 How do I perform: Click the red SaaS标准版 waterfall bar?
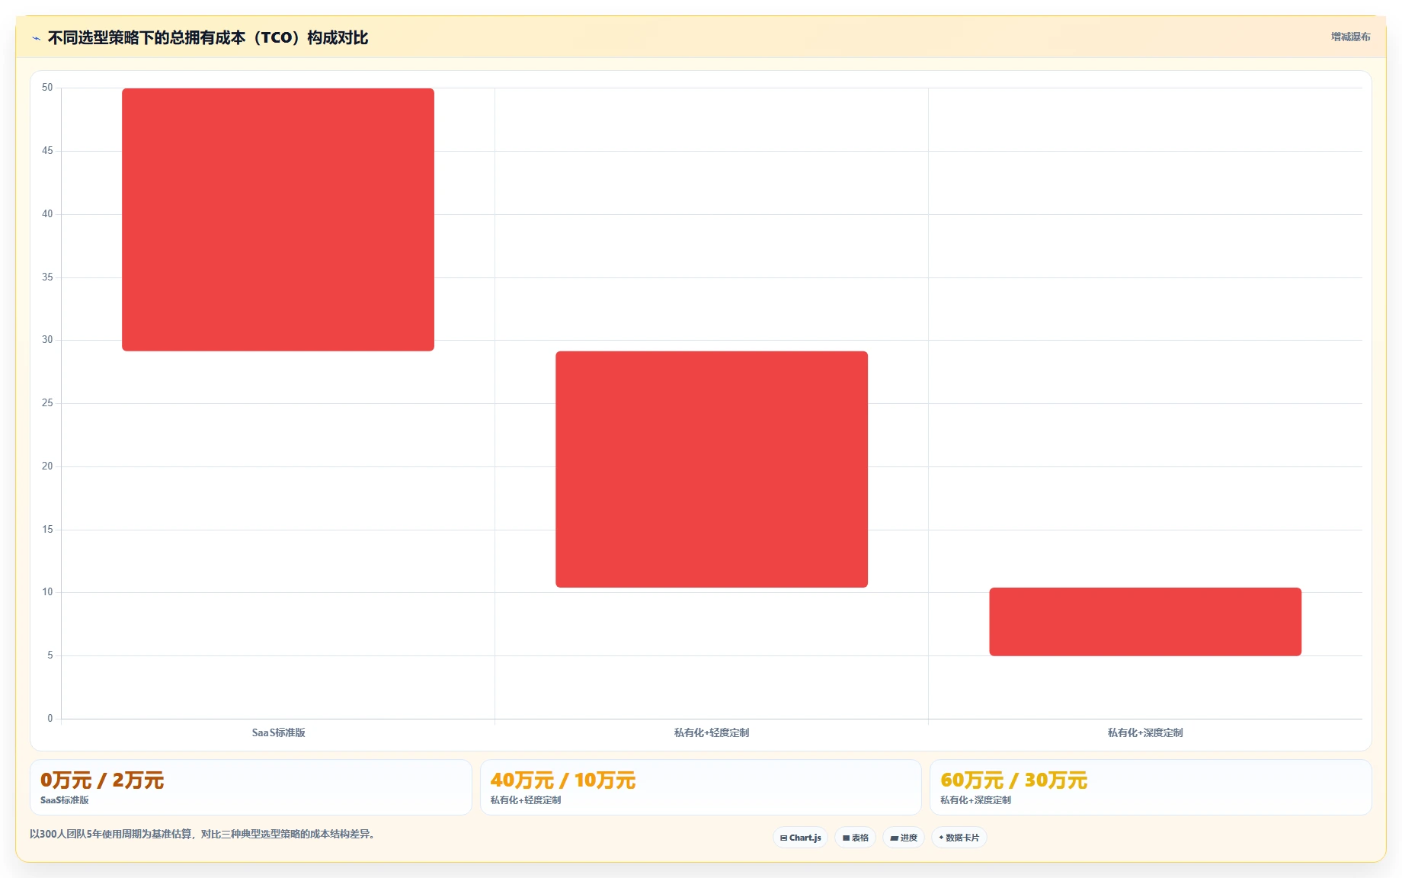coord(278,219)
